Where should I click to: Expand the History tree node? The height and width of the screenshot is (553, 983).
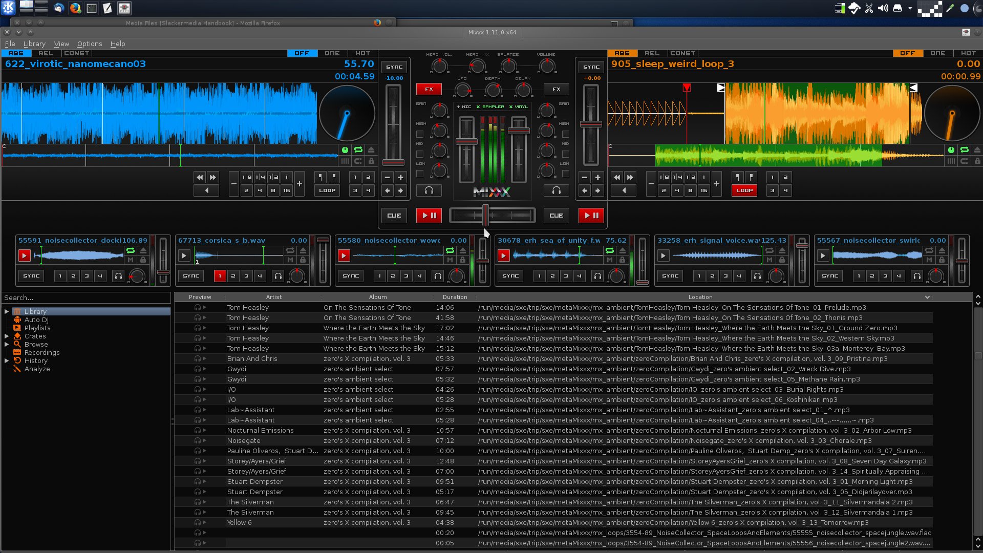pos(7,361)
